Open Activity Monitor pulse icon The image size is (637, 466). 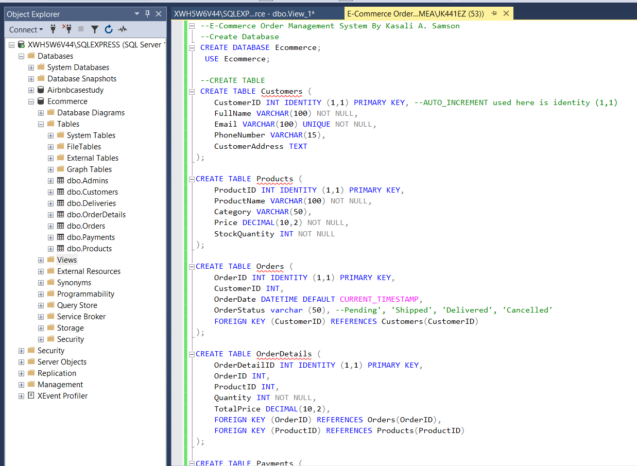click(x=123, y=29)
